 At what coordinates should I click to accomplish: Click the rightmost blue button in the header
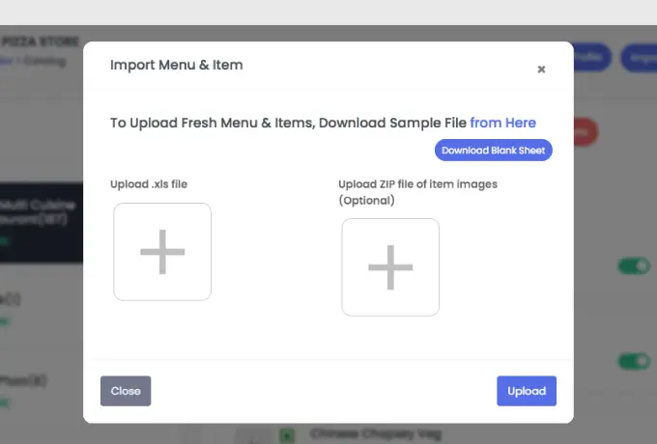pyautogui.click(x=640, y=57)
